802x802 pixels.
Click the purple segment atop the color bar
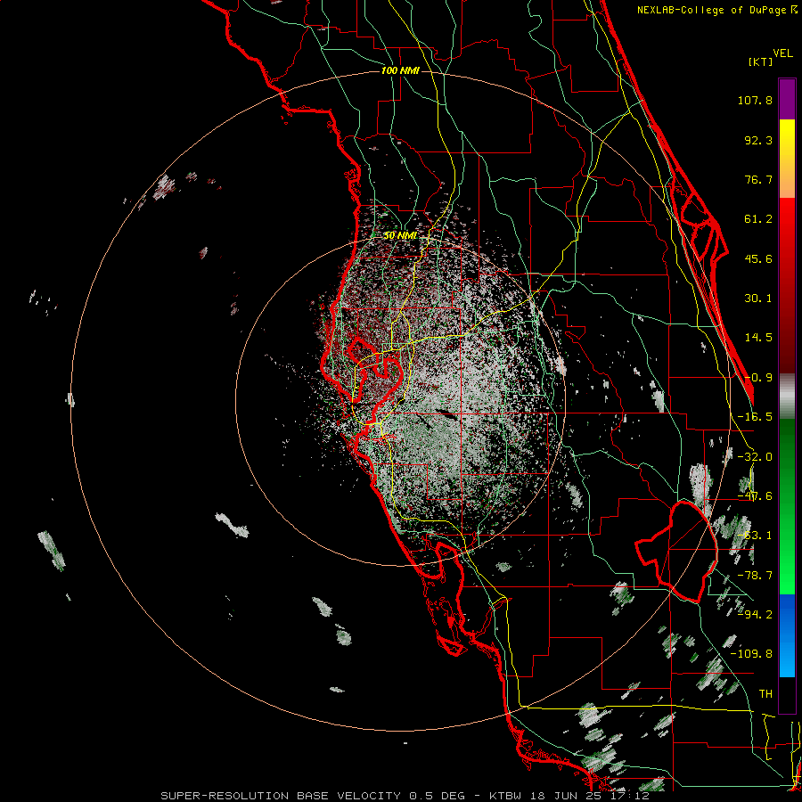(787, 99)
